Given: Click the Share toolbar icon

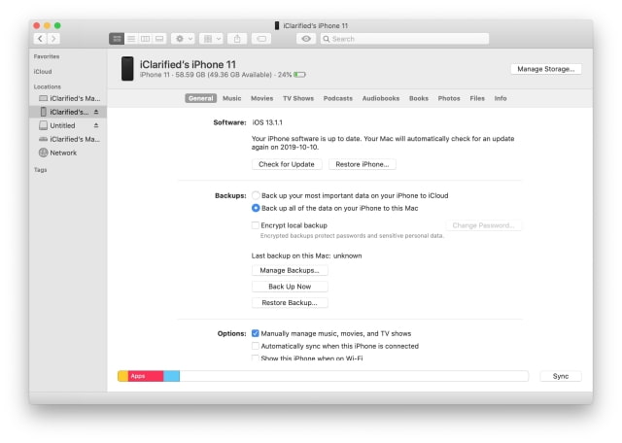Looking at the screenshot, I should [237, 39].
